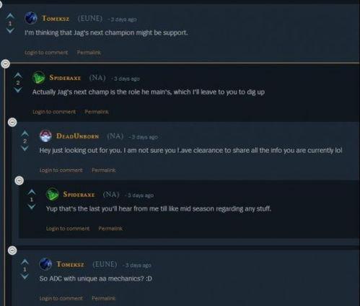
Task: Upvote DeadUnborn's clearance comment
Action: click(25, 134)
